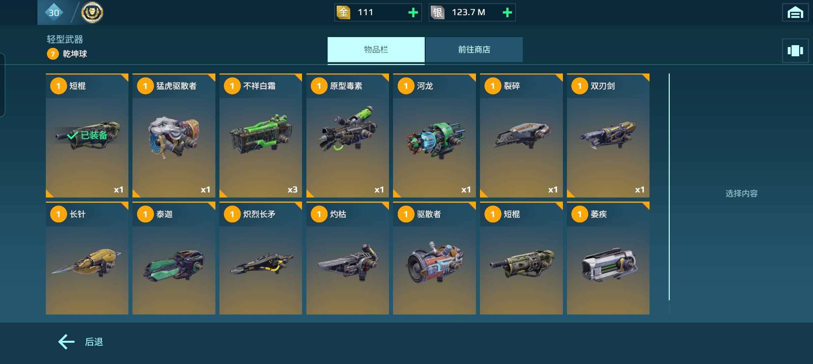The image size is (813, 364).
Task: Add silver with the green plus
Action: click(507, 13)
